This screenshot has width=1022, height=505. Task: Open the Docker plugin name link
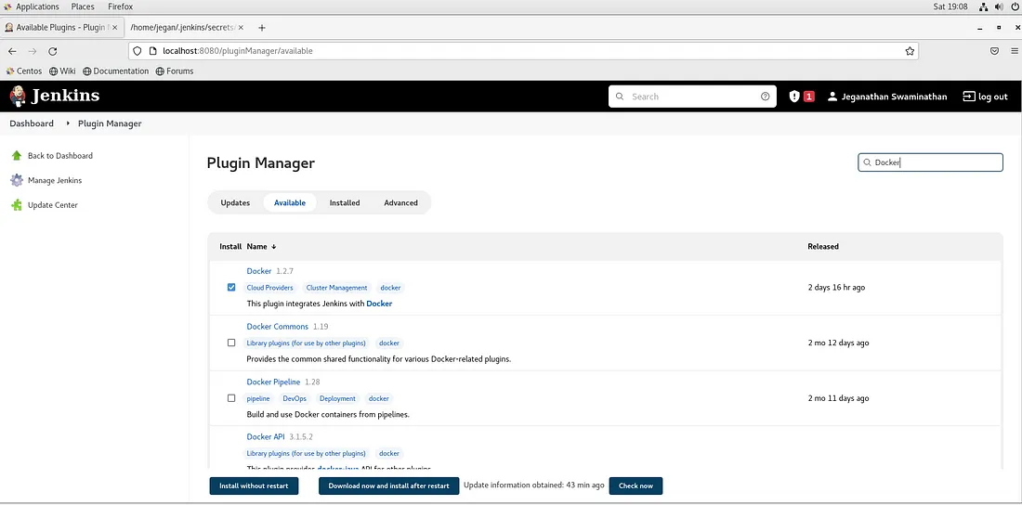click(x=259, y=271)
